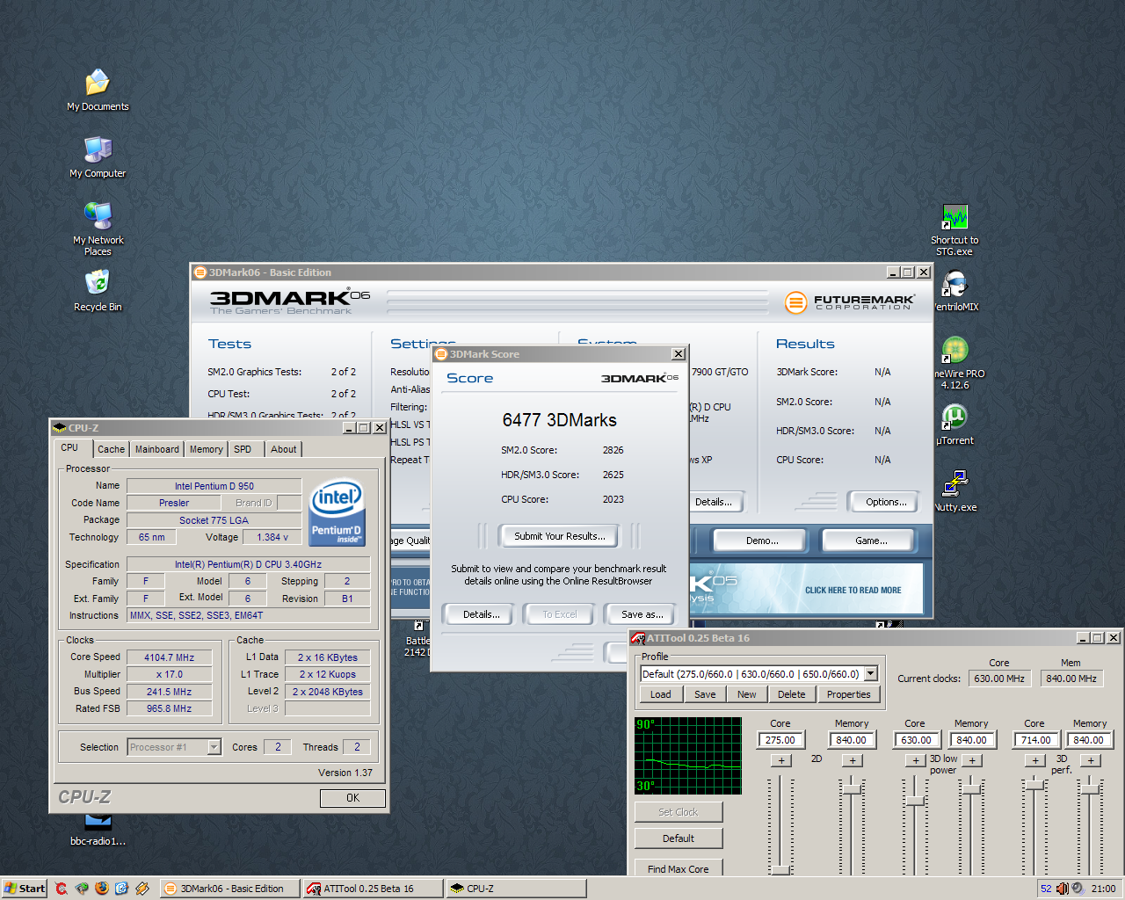
Task: Click the Shortcut to STG.exe icon
Action: [x=954, y=217]
